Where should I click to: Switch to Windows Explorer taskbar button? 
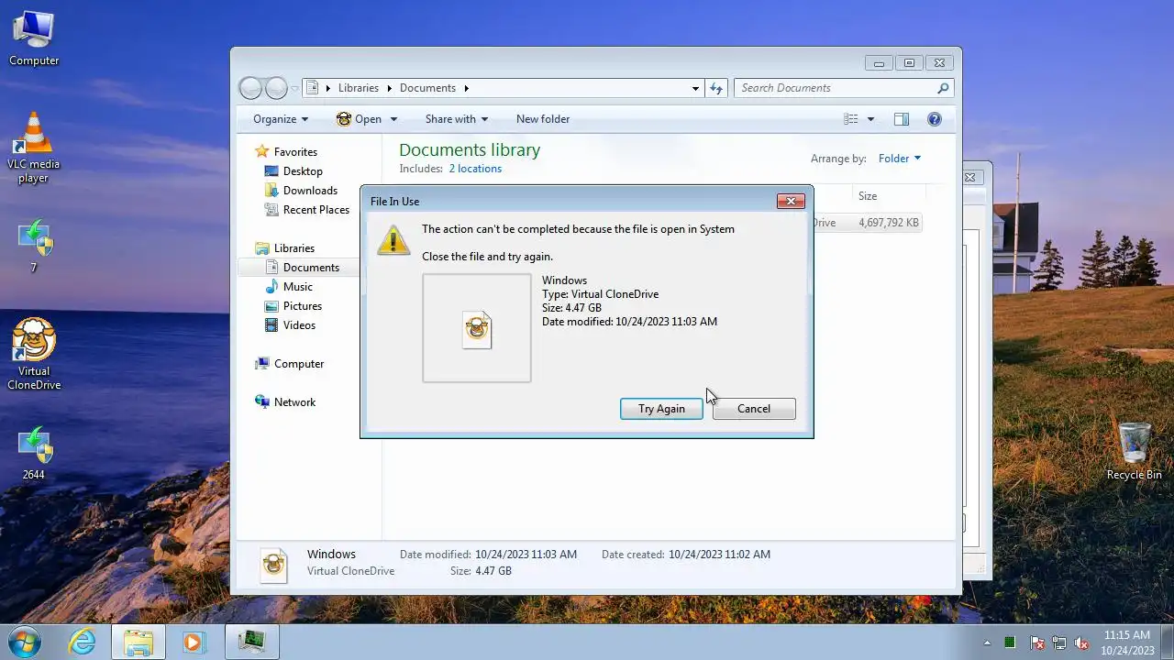click(138, 642)
